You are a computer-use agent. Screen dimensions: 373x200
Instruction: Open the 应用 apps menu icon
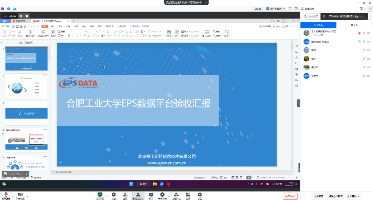click(x=188, y=196)
